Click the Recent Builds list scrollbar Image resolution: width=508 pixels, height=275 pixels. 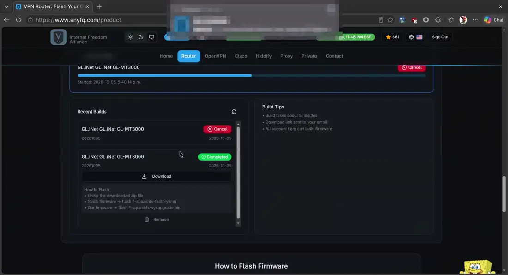tap(238, 173)
